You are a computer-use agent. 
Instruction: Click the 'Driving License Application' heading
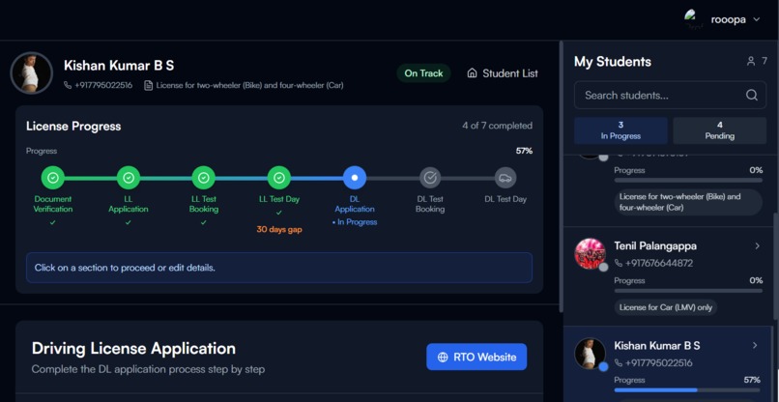[133, 348]
